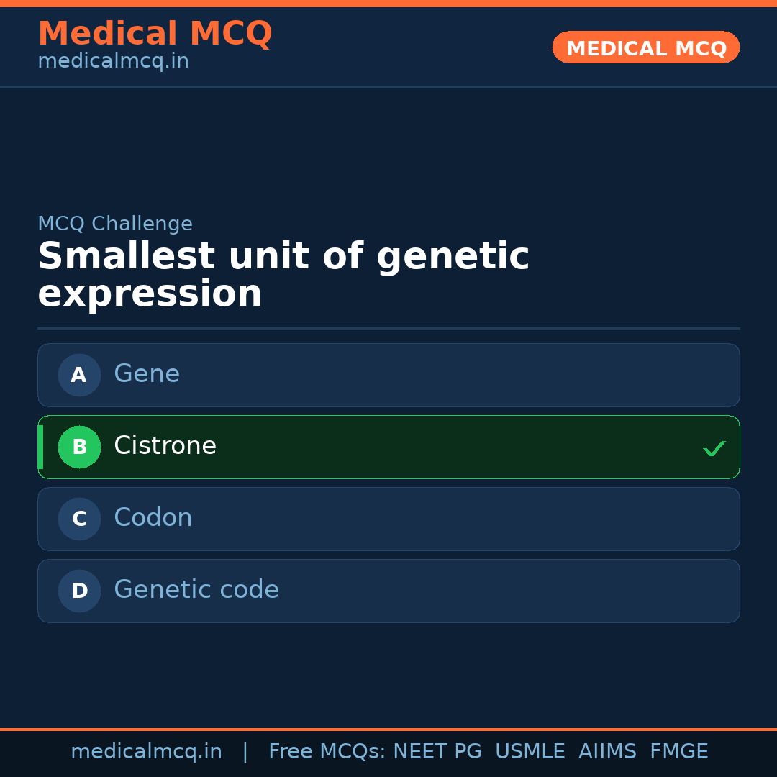Viewport: 777px width, 777px height.
Task: Open the medicalmcq.in link in footer
Action: point(146,751)
